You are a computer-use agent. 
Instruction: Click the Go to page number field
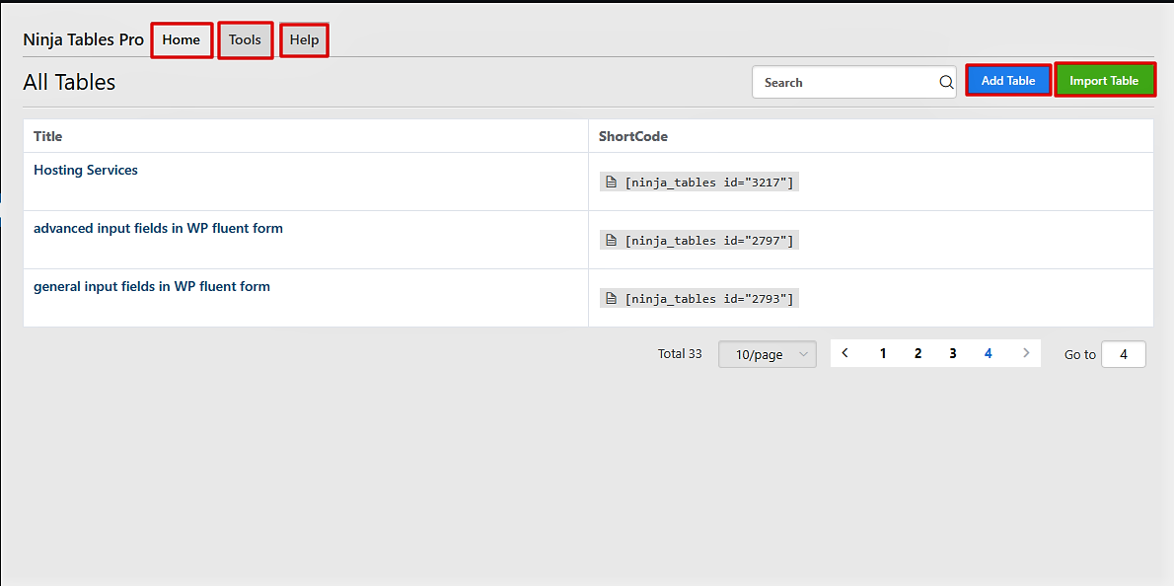(1123, 354)
